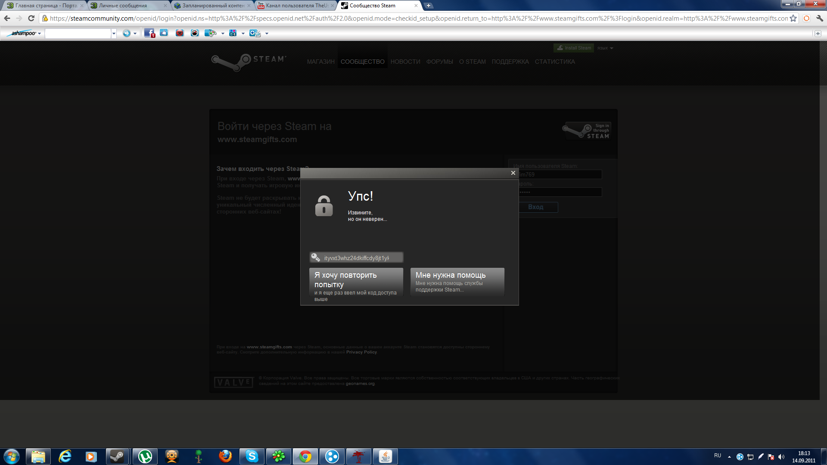Click the Facebook icon in Ashampoo toolbar
The image size is (827, 465).
[x=149, y=33]
